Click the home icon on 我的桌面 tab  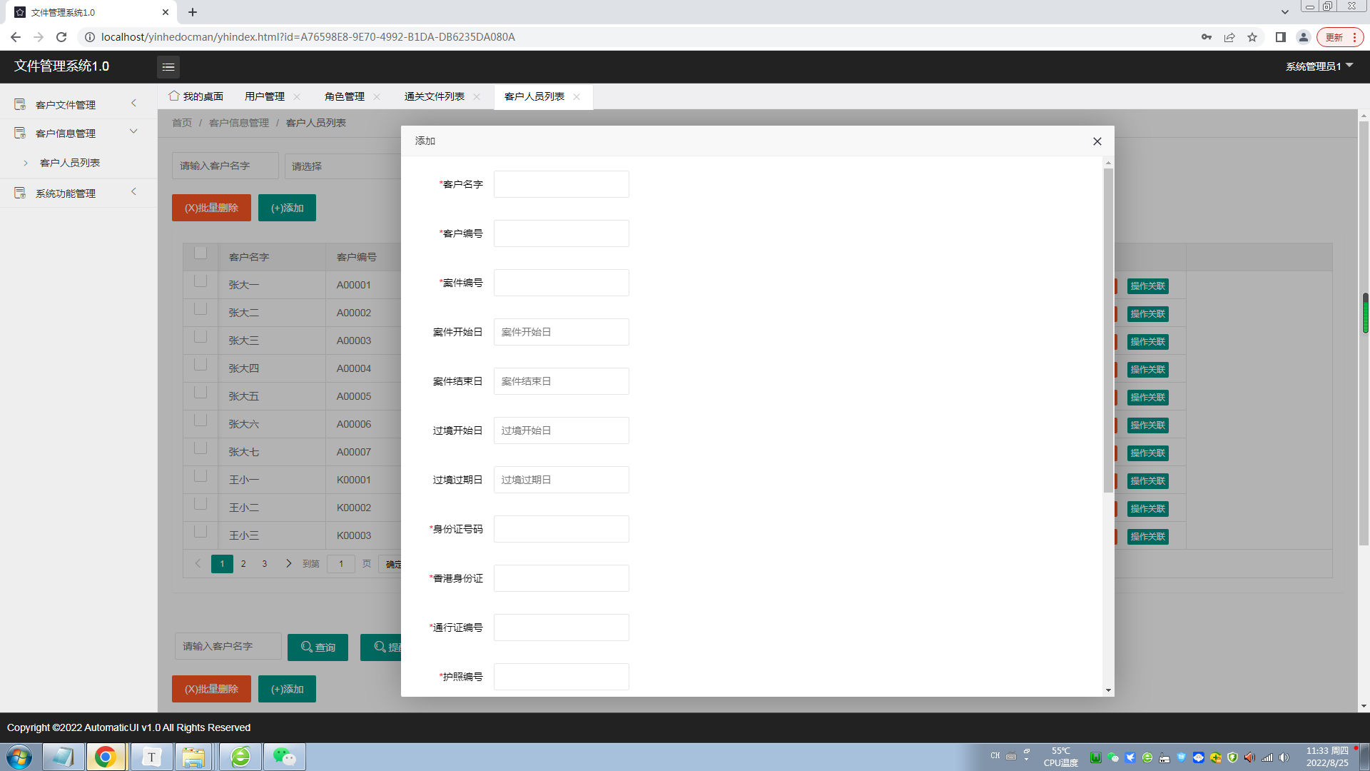click(174, 96)
